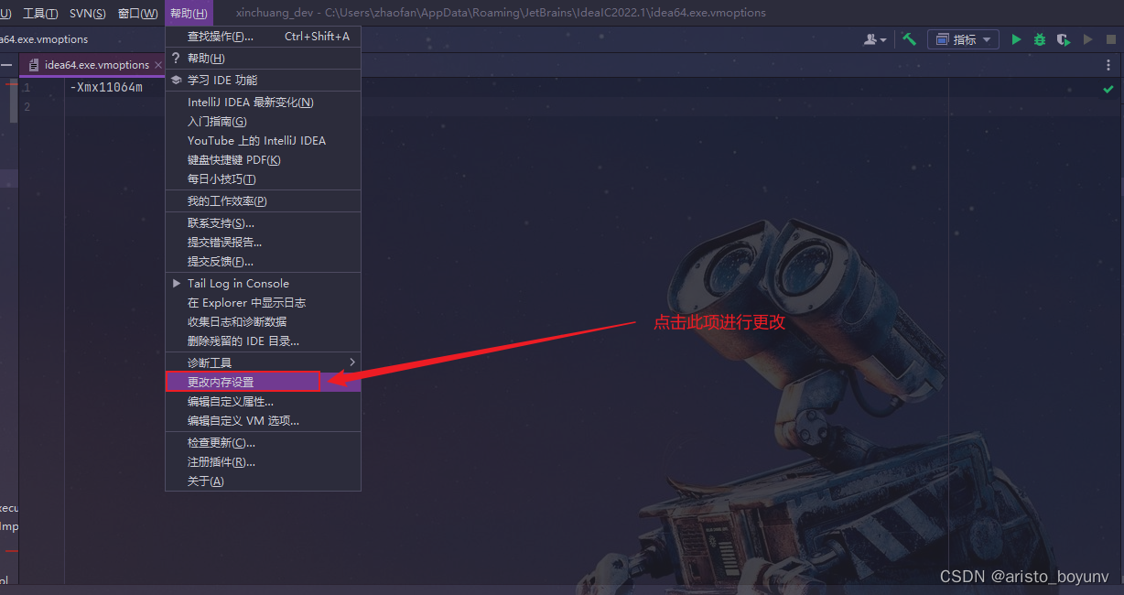Open the 窗口(W) menu
The width and height of the screenshot is (1124, 595).
(x=137, y=13)
